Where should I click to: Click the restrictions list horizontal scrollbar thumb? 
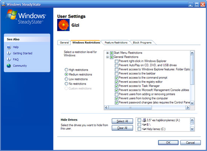pos(130,107)
